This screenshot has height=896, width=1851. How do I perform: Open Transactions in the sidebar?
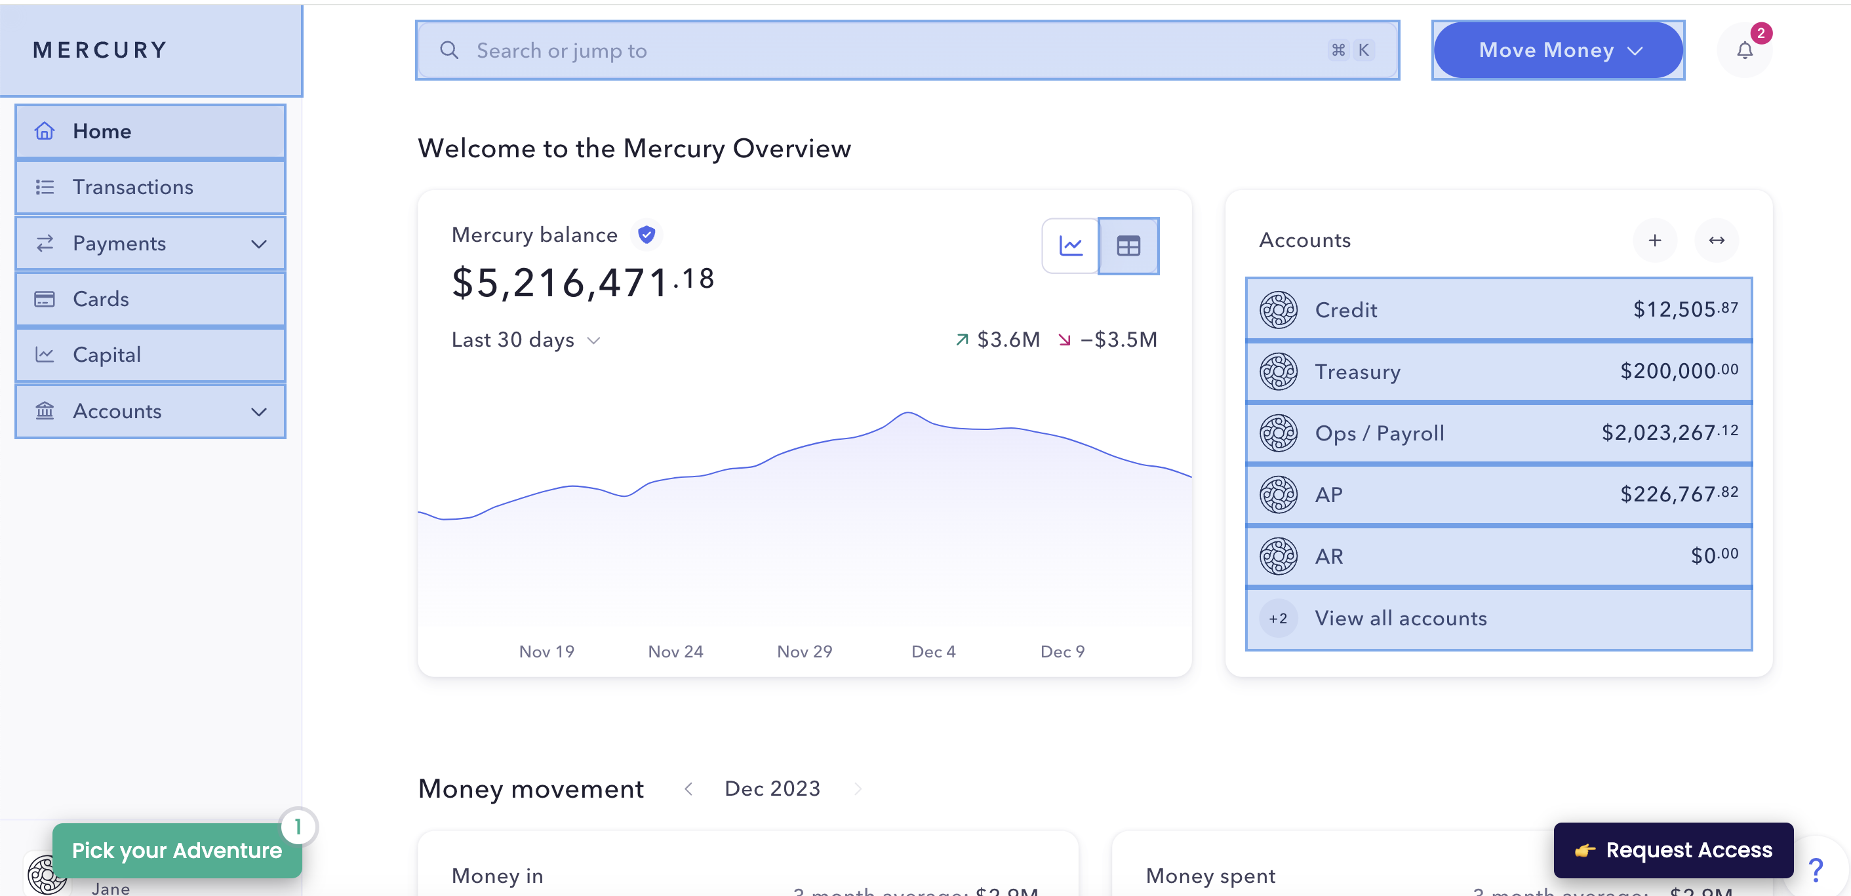pos(150,187)
